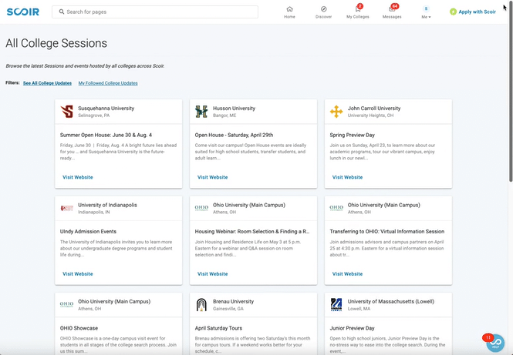The image size is (513, 355).
Task: Click the University of Indianapolis logo
Action: [67, 208]
